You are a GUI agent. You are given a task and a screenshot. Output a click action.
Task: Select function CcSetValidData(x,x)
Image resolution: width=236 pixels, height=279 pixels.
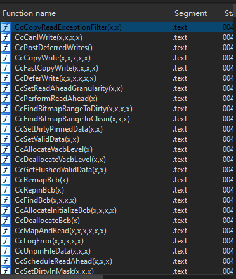pyautogui.click(x=47, y=139)
